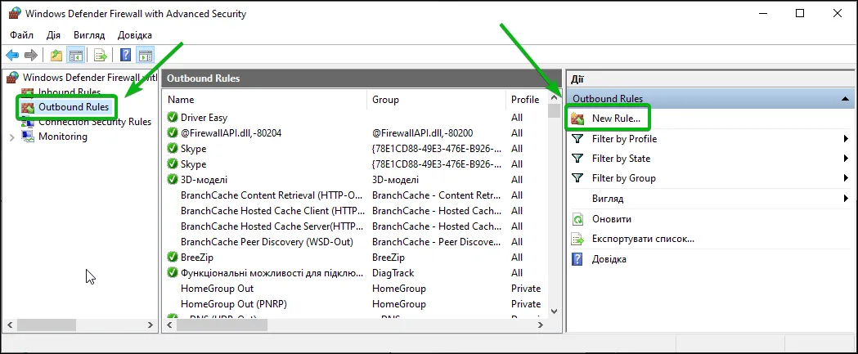Click the DiagTrack group cell
Screen dimensions: 858x354
(393, 273)
